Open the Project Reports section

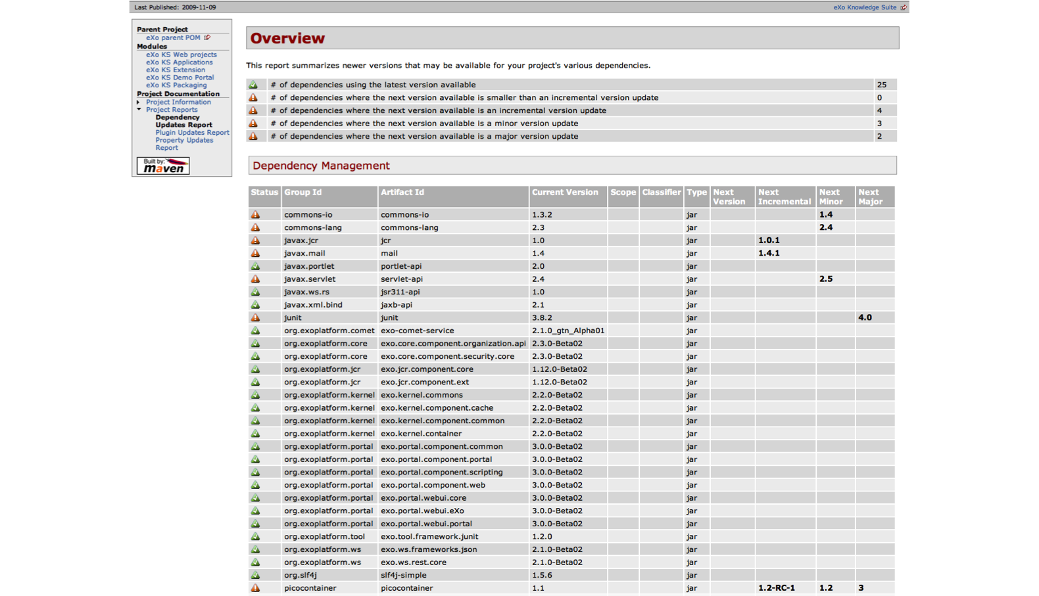click(x=172, y=110)
